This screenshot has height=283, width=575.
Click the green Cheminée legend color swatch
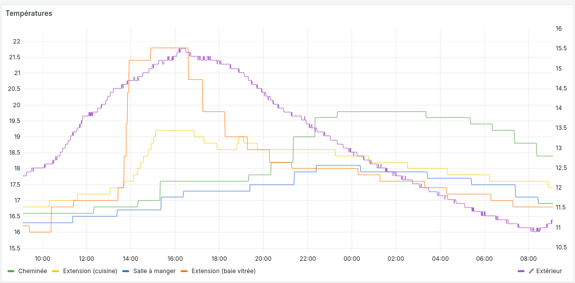point(11,271)
